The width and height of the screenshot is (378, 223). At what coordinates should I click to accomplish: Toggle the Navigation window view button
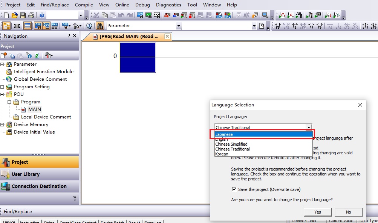pos(6,26)
